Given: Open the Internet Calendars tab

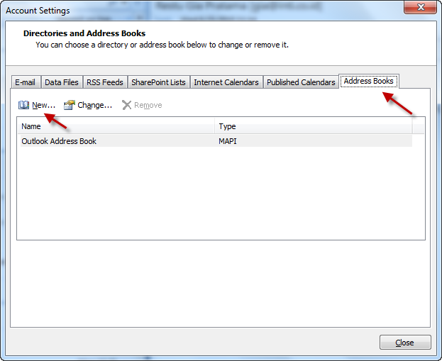Looking at the screenshot, I should pos(226,82).
